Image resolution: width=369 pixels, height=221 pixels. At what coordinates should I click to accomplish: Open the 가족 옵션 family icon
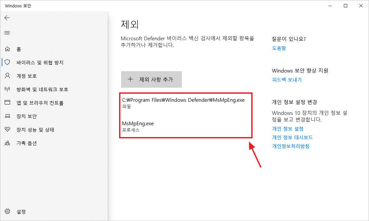click(x=7, y=143)
